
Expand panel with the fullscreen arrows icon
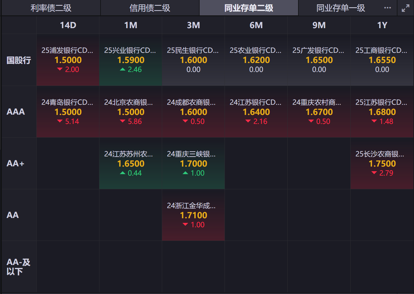coord(405,8)
